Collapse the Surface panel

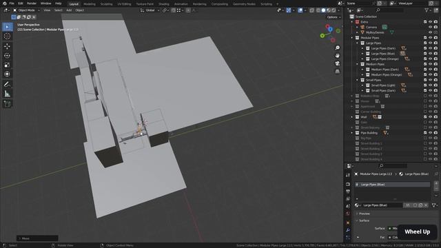364,220
